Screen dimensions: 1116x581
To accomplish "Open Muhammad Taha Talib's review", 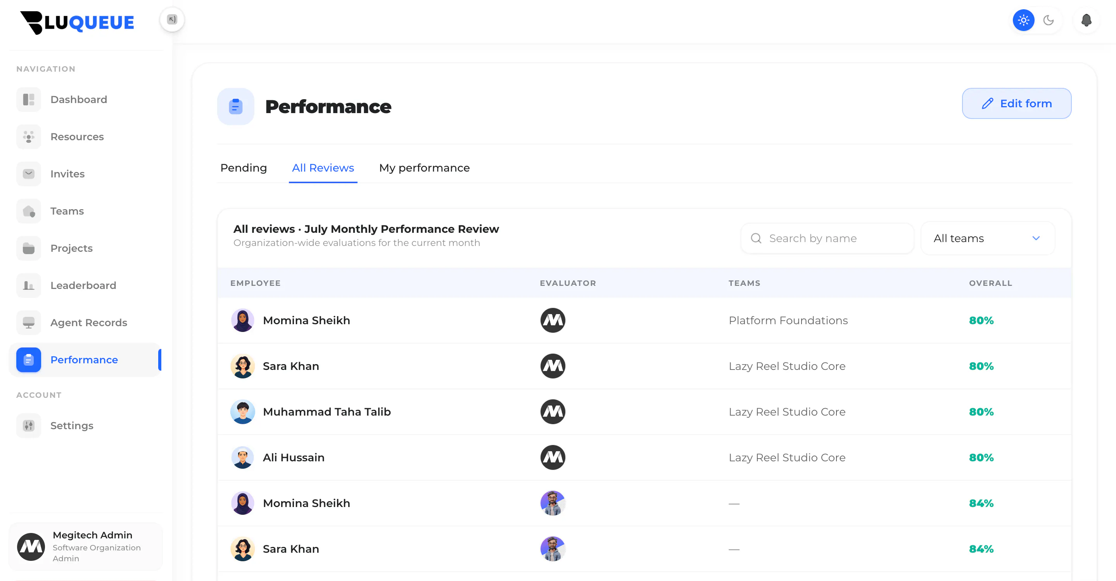I will (644, 412).
